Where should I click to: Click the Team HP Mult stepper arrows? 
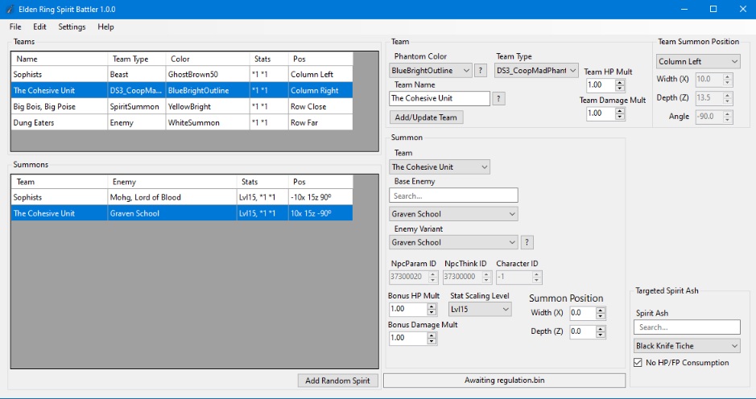(x=620, y=85)
